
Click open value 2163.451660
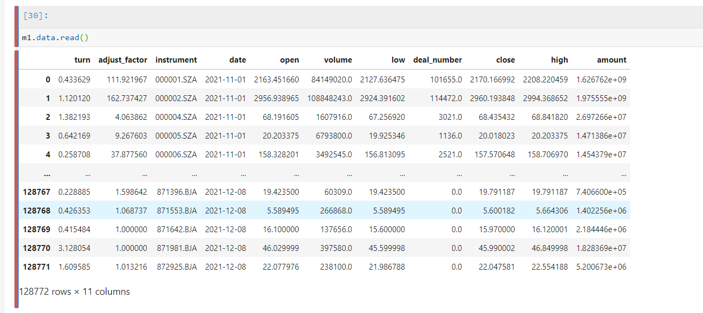click(277, 80)
